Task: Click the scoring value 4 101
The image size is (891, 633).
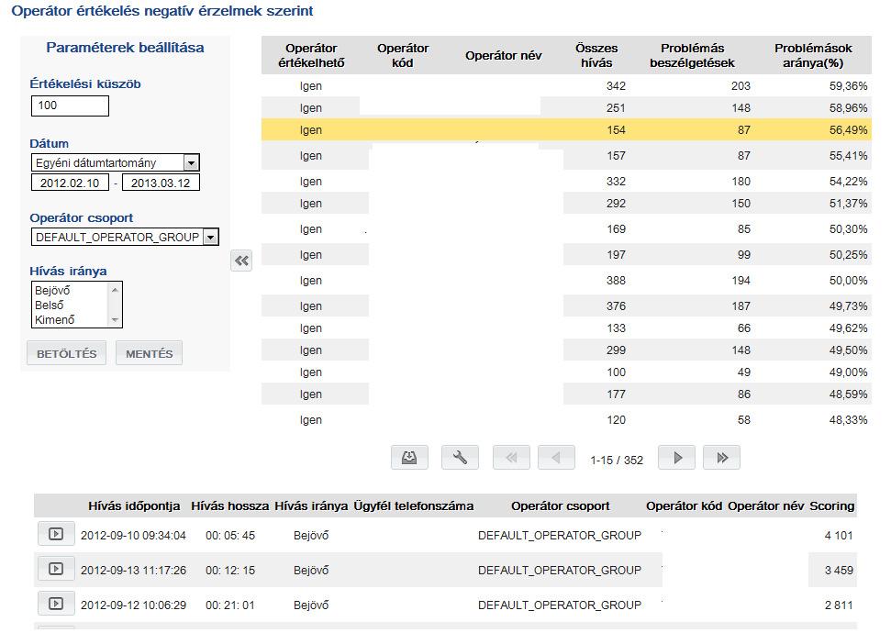Action: click(839, 535)
